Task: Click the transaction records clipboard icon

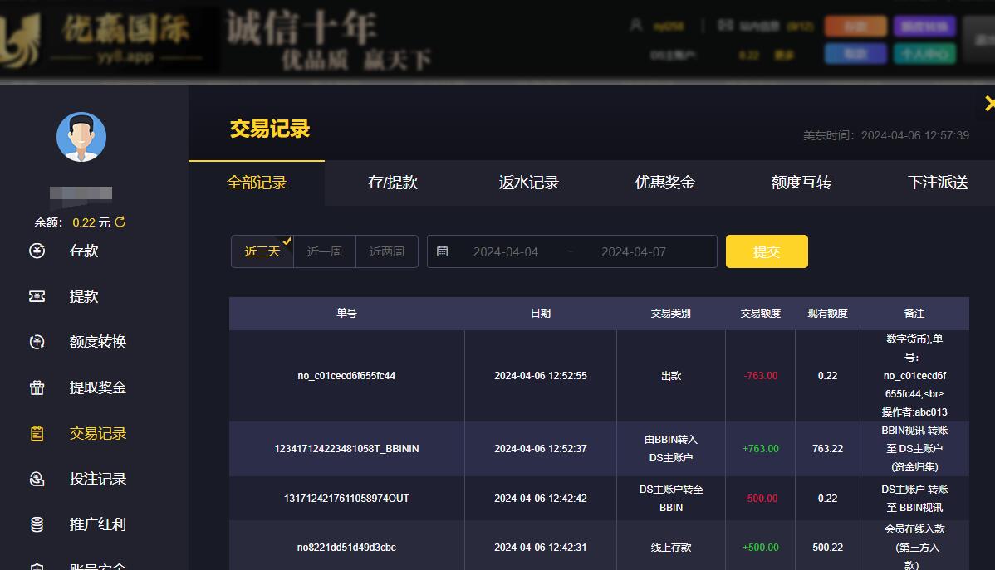Action: click(37, 433)
